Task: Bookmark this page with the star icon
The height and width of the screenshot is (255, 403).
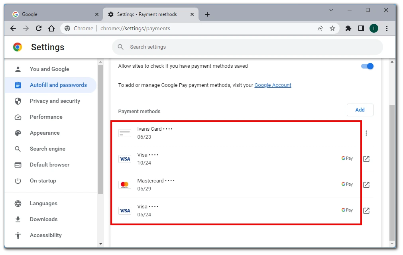Action: 332,29
